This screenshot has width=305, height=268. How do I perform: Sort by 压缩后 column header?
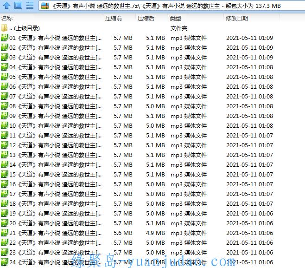[146, 18]
